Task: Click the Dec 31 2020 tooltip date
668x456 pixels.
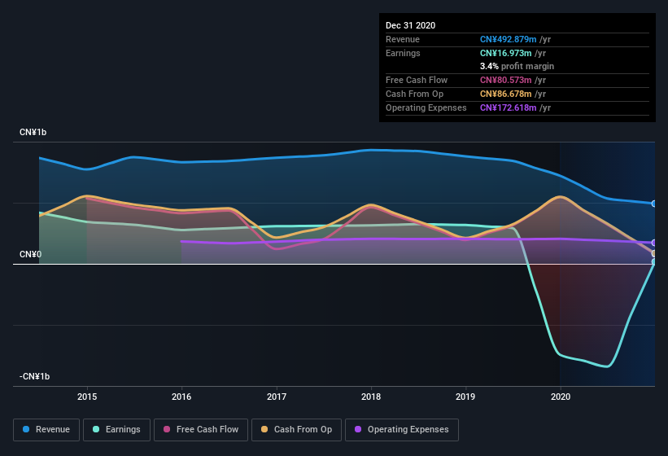Action: tap(410, 25)
